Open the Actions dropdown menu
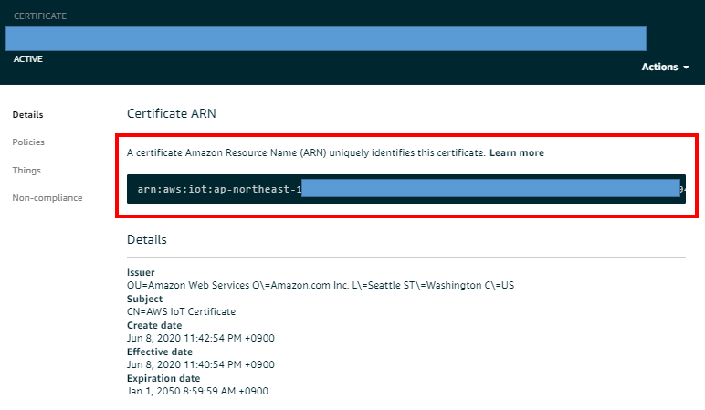The height and width of the screenshot is (410, 705). click(665, 67)
